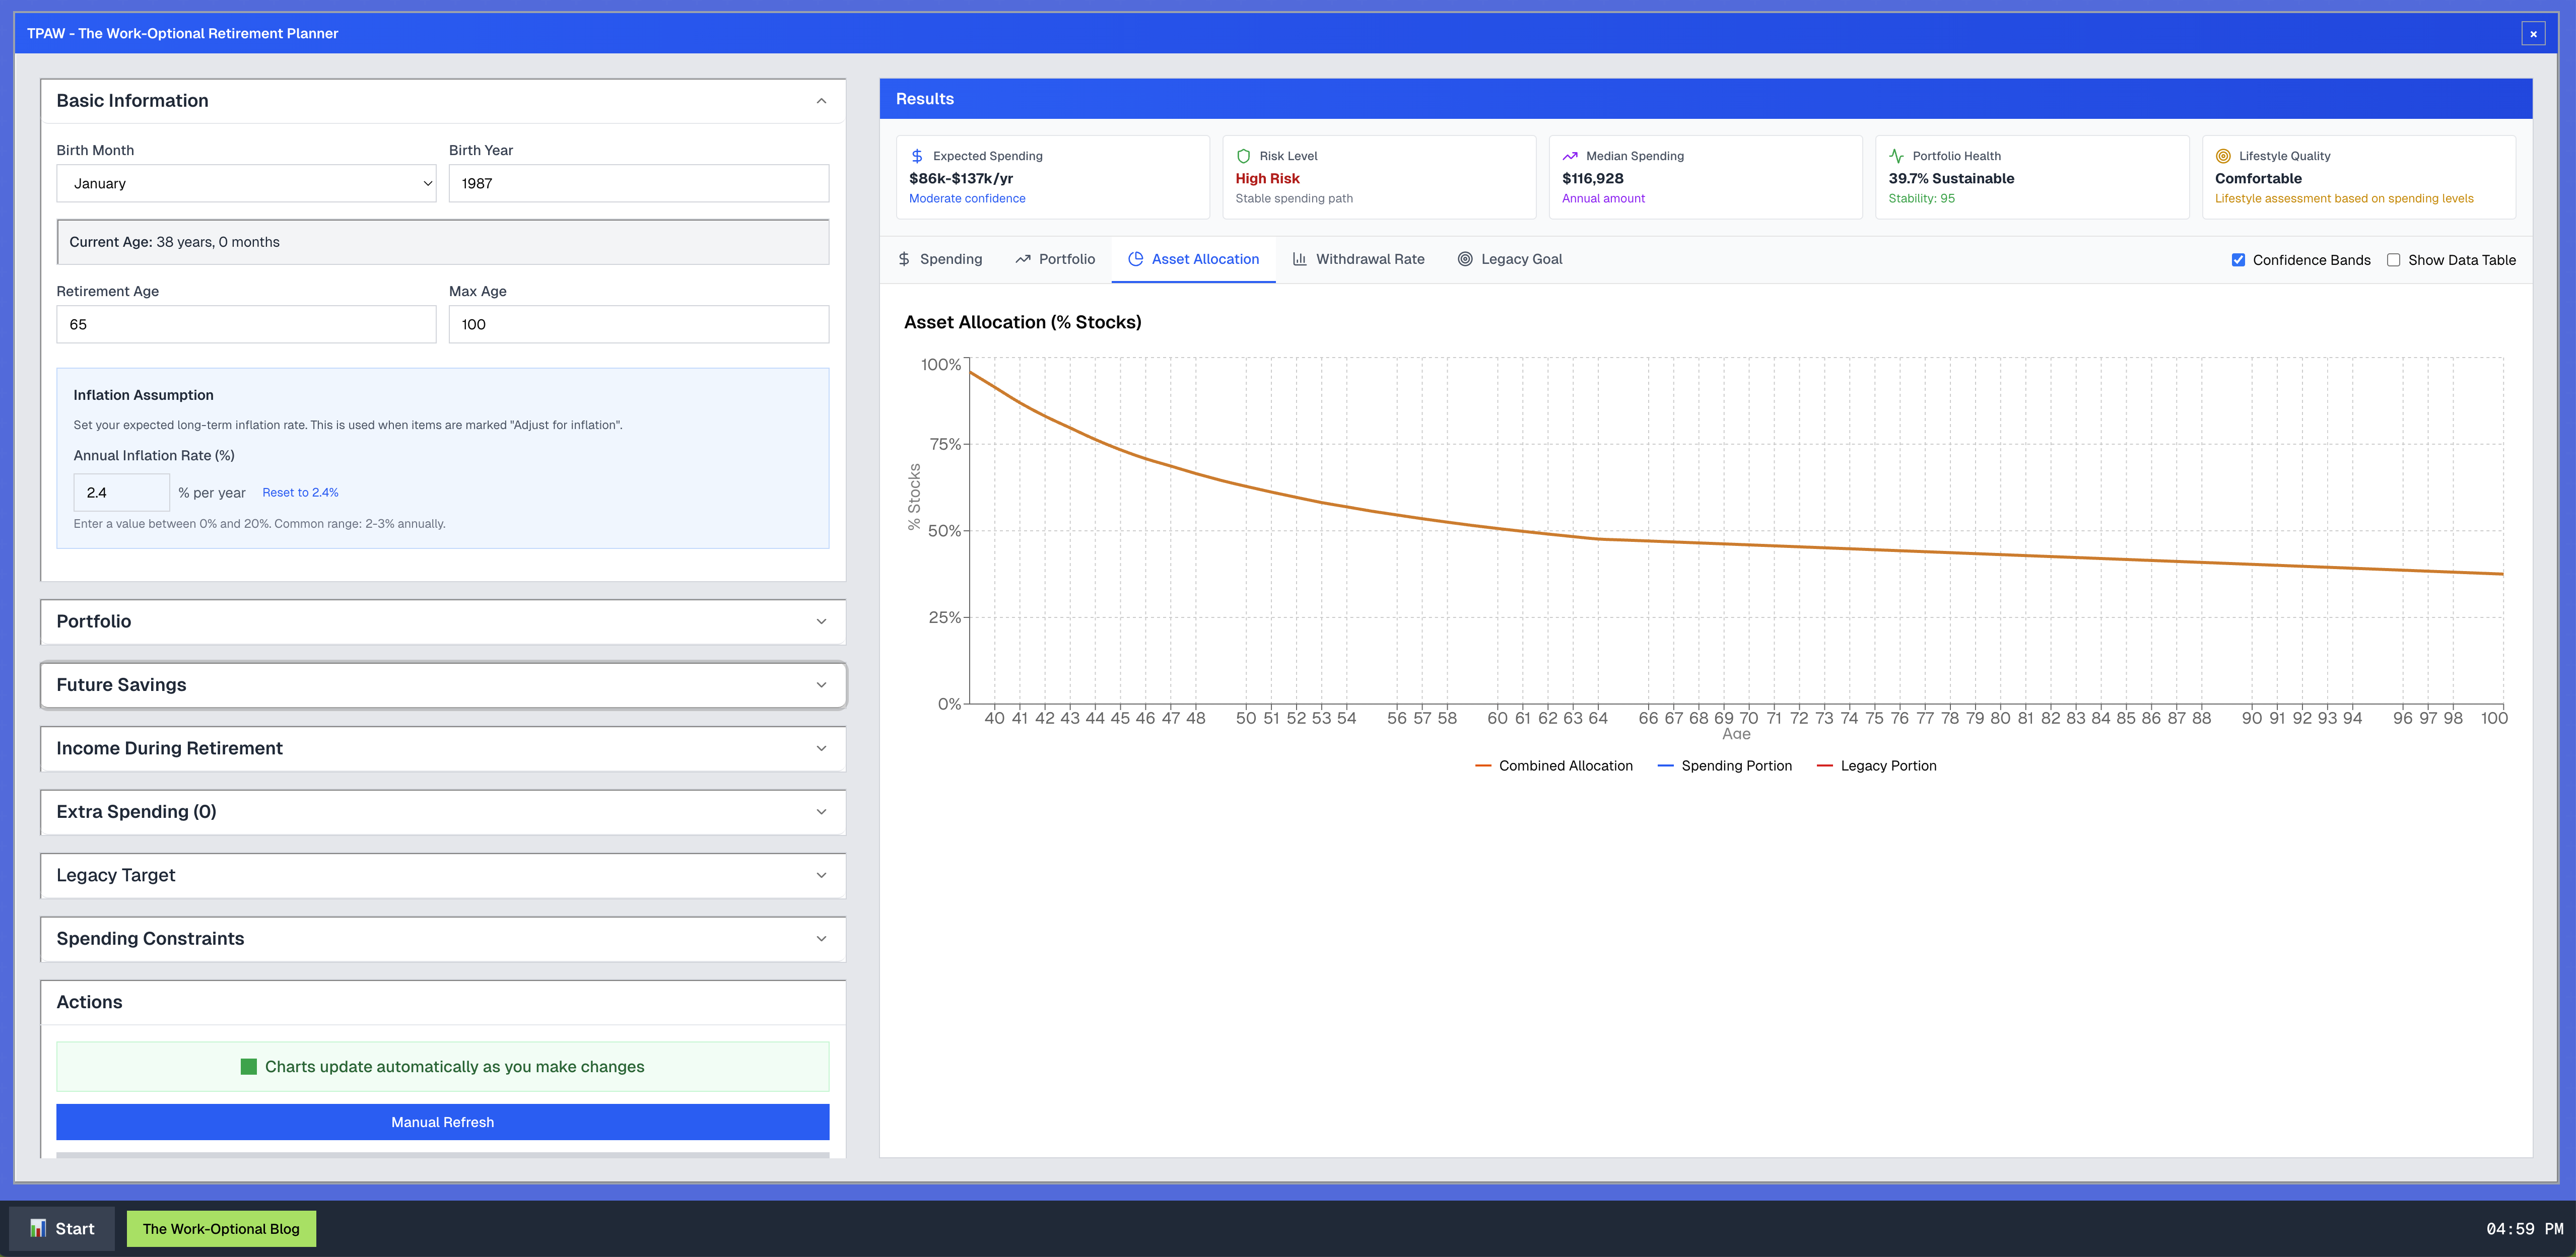This screenshot has width=2576, height=1257.
Task: Click the Comfortable lifestyle quality text
Action: 2258,179
